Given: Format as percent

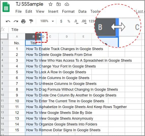Looking at the screenshot, I should (69, 21).
